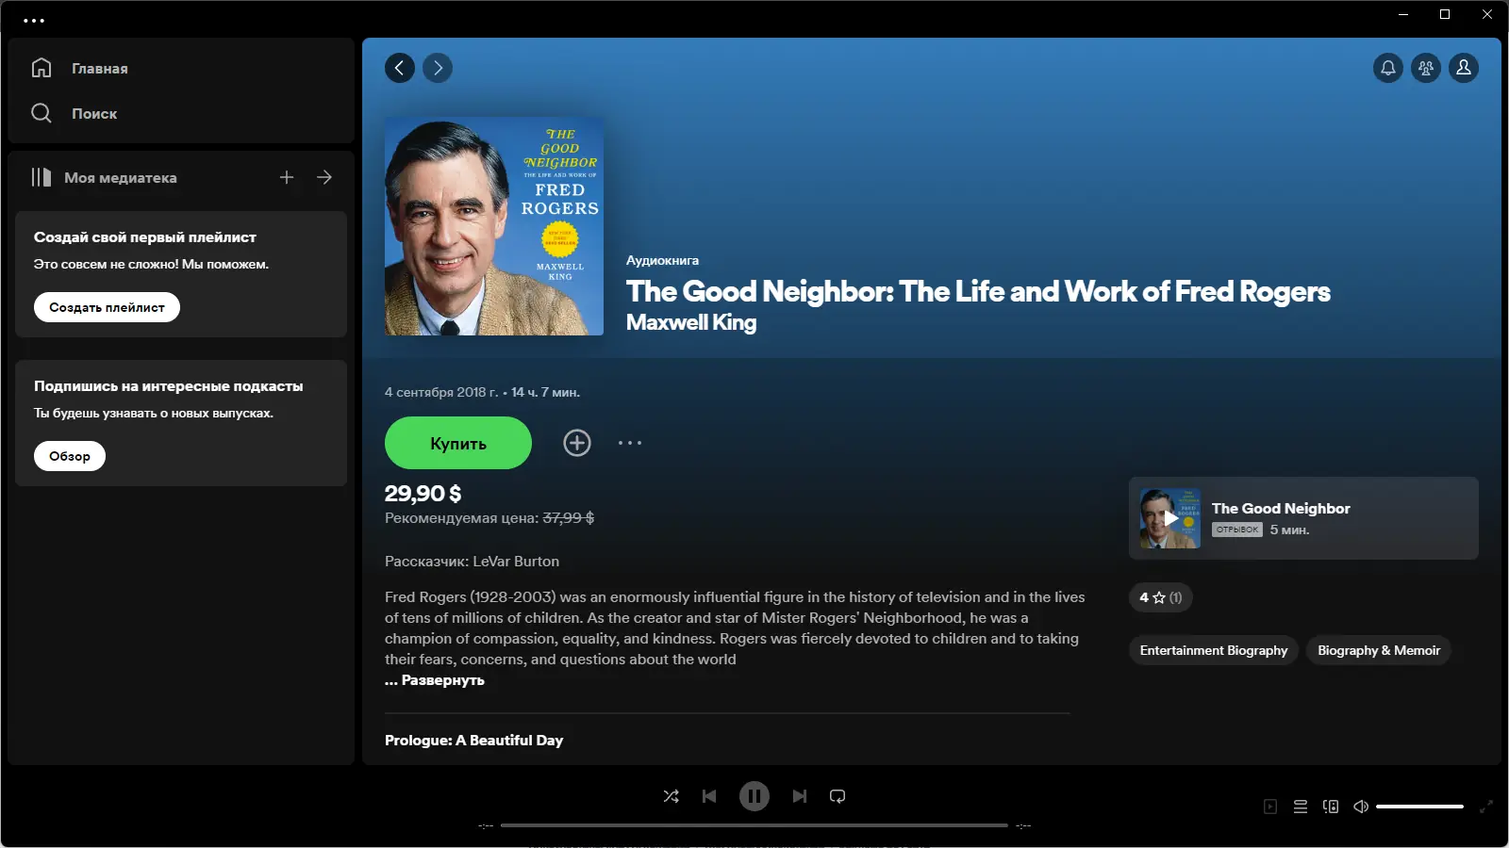Add new playlist with plus icon

tap(287, 177)
